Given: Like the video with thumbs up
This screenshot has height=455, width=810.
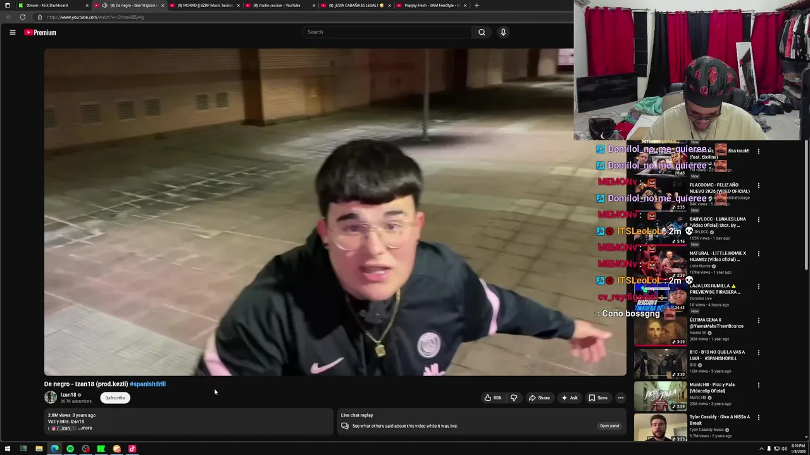Looking at the screenshot, I should [x=493, y=398].
